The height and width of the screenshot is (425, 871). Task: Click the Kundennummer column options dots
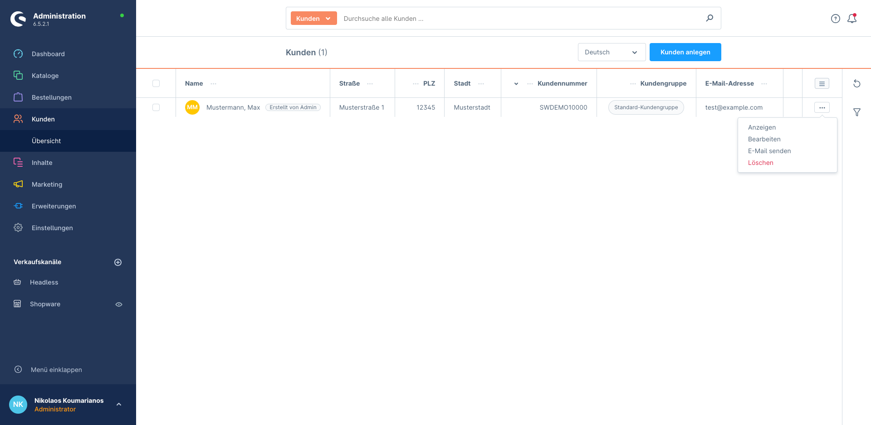coord(530,83)
